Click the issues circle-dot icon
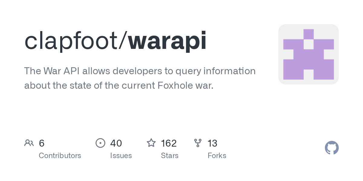 coord(100,143)
